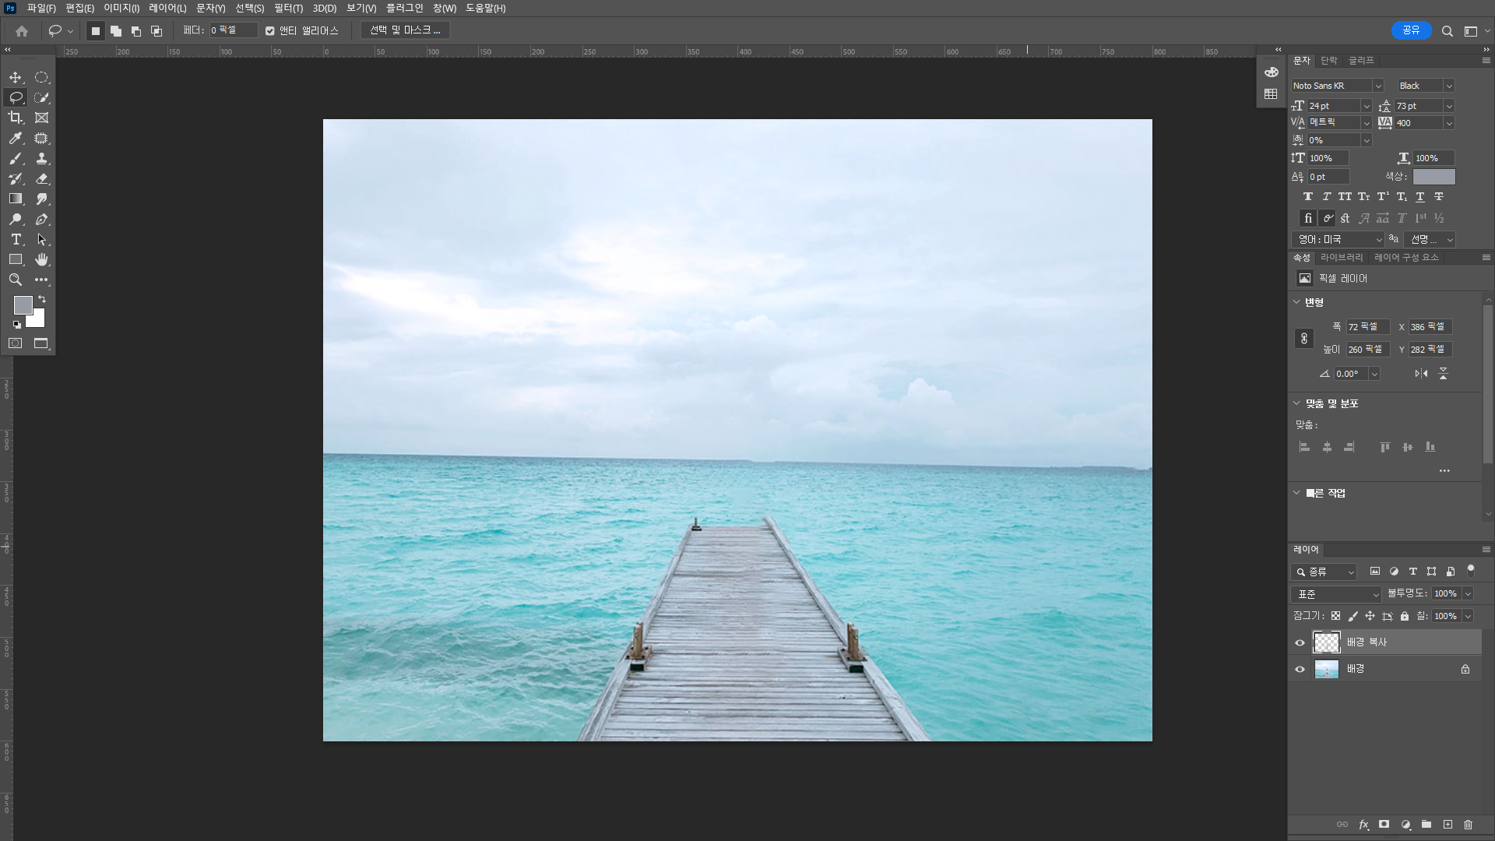1495x841 pixels.
Task: Click the add layer mask icon
Action: pos(1384,824)
